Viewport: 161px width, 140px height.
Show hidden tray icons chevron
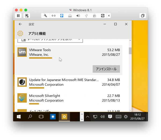pyautogui.click(x=87, y=117)
